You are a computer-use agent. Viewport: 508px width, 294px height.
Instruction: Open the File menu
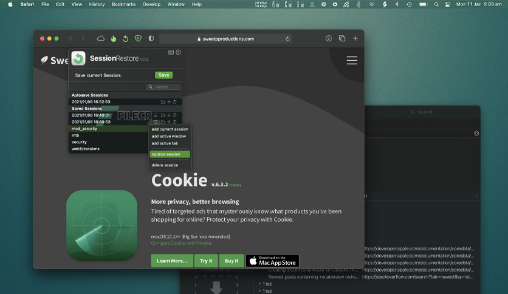coord(45,4)
